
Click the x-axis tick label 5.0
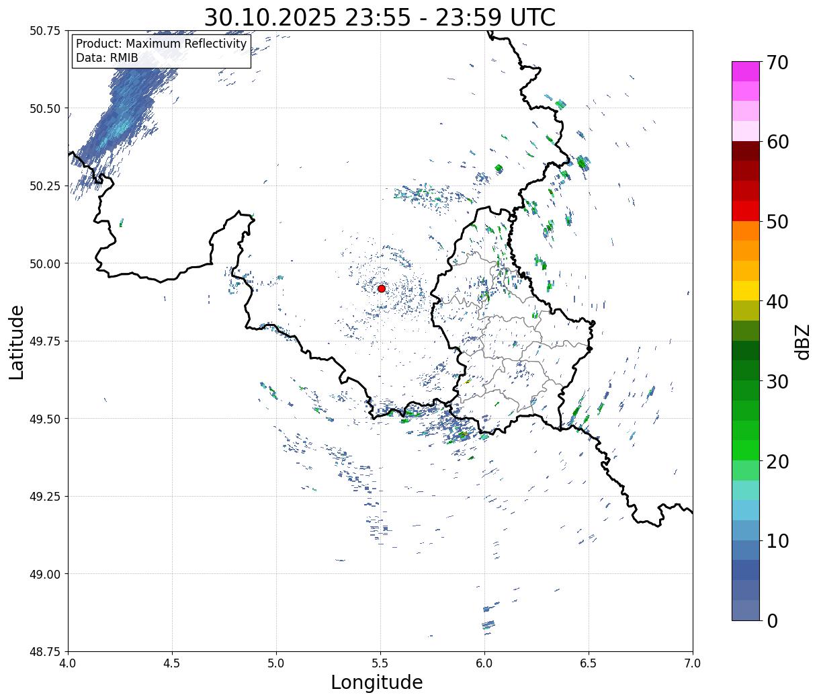(x=276, y=663)
